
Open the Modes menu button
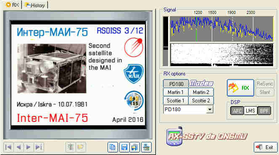click(201, 83)
